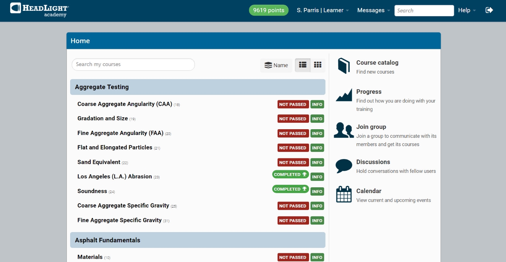Screen dimensions: 506x262
Task: Click the Join group people icon
Action: (x=344, y=130)
